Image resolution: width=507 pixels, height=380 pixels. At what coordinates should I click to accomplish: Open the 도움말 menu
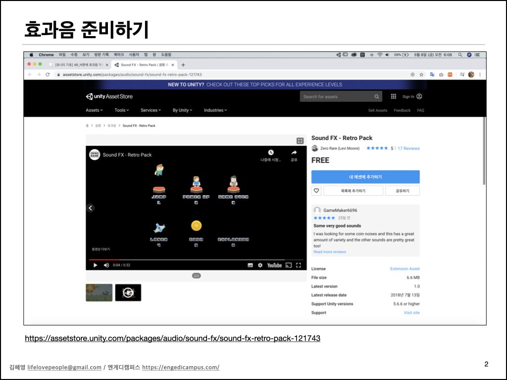pos(166,55)
